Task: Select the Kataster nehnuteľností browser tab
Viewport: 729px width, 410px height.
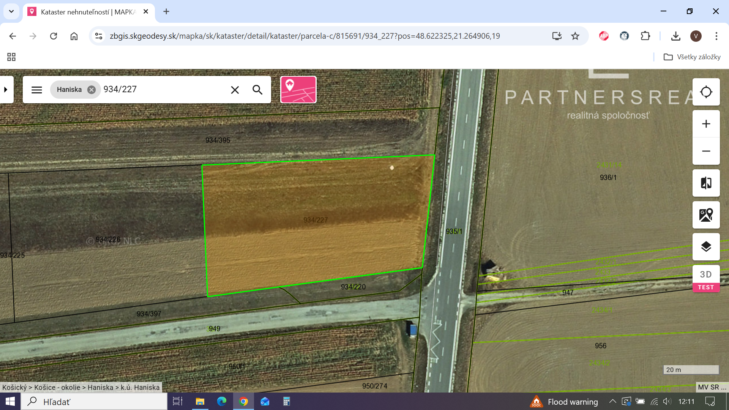Action: click(x=88, y=12)
